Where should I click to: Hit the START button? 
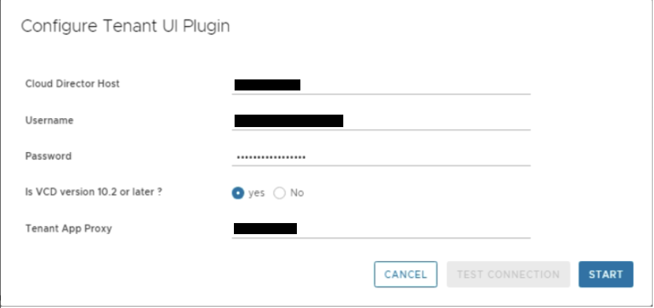click(x=606, y=274)
